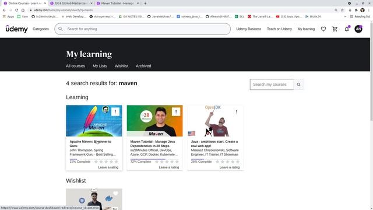Switch to Maven Tutorial browser tab

click(117, 3)
